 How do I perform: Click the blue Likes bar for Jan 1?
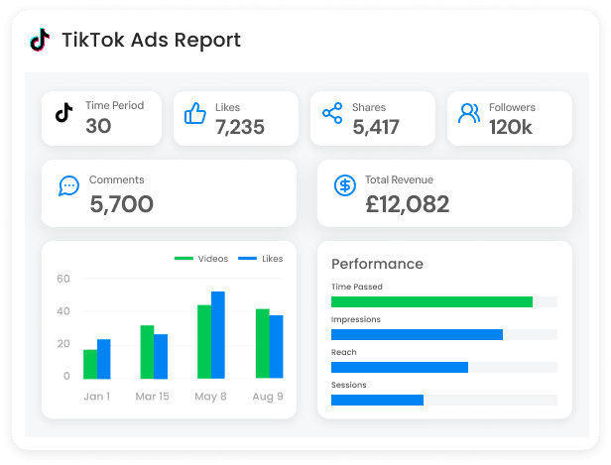[x=103, y=359]
